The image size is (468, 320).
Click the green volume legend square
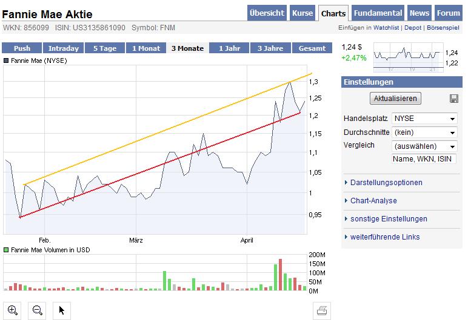pos(6,250)
